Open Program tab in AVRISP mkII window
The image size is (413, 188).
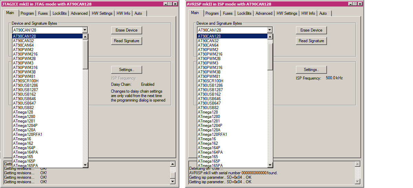point(212,13)
